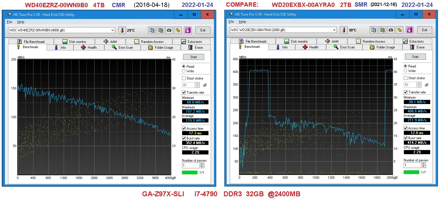This screenshot has width=440, height=200.
Task: Click number of passes field in WD40EZRZ window
Action: [191, 166]
